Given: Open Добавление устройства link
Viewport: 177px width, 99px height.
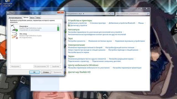Looking at the screenshot, I should coord(77,23).
